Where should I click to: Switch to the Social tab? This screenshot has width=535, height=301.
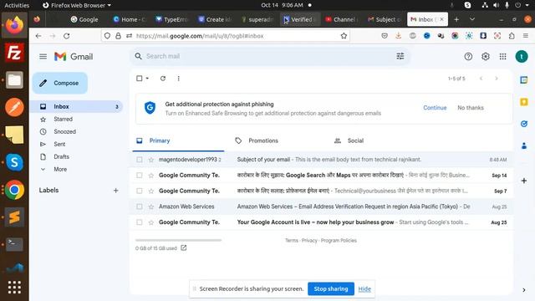tap(355, 140)
